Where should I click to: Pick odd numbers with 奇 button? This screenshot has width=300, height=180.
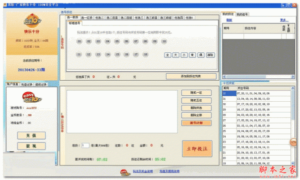[x=192, y=55]
